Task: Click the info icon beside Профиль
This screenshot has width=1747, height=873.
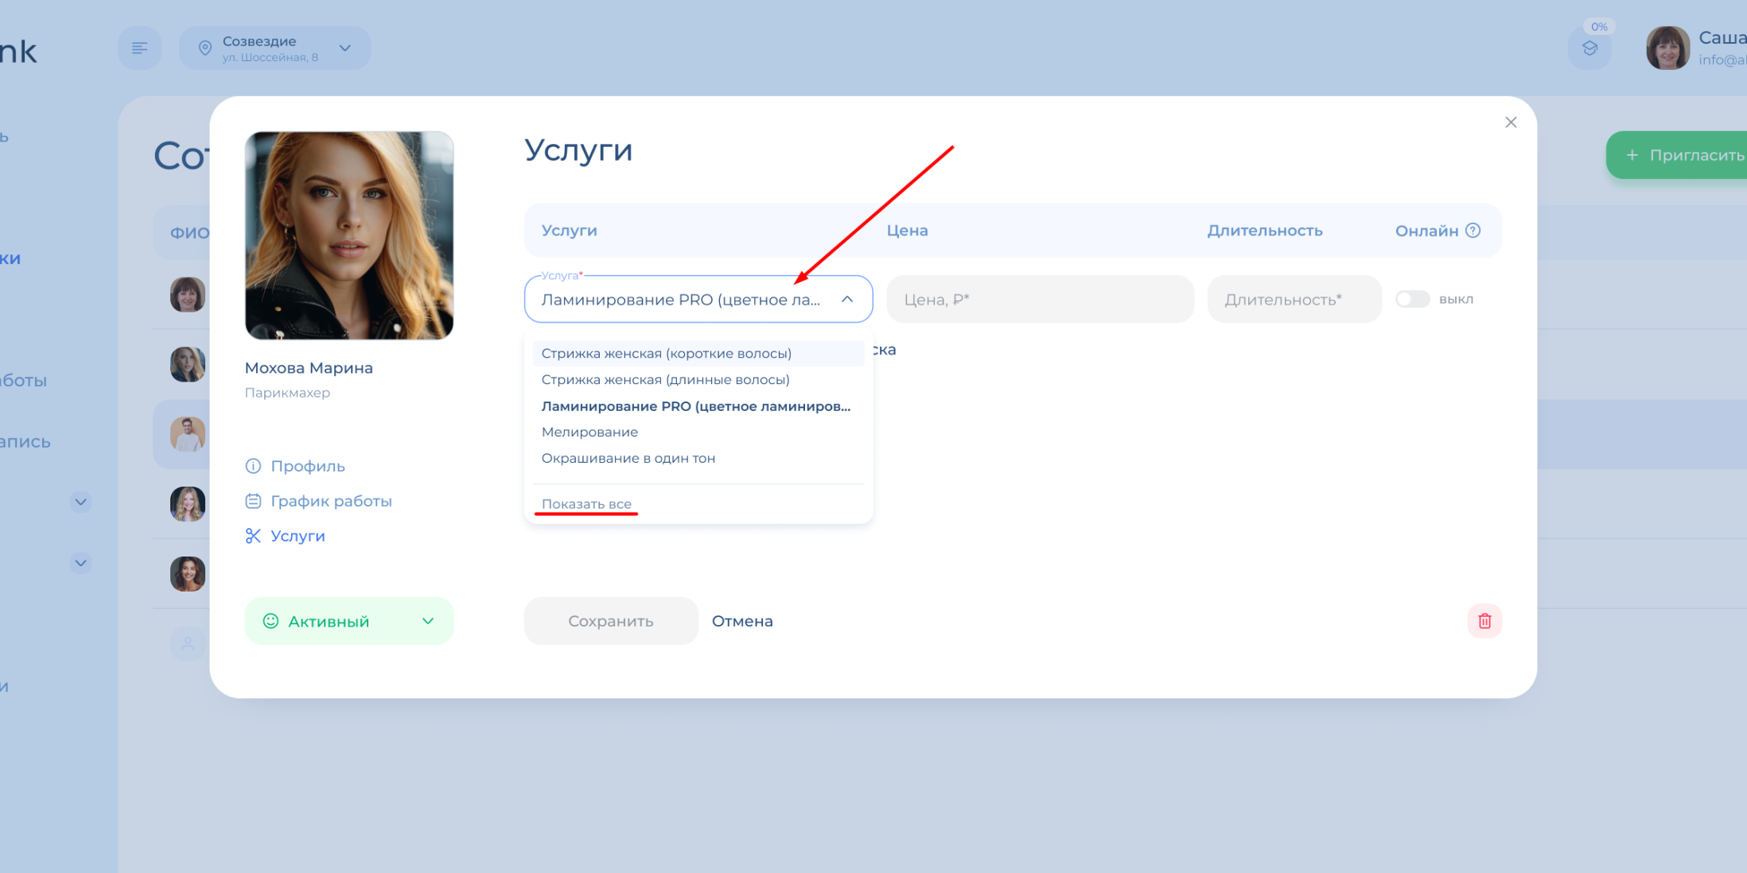Action: coord(253,466)
